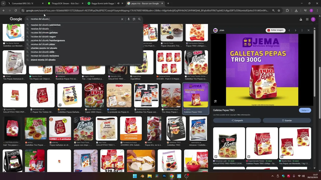Click in the Google search input field
321x180 pixels.
pos(75,19)
